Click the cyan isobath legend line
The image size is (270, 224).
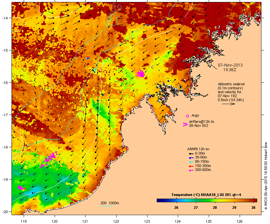tap(107, 206)
